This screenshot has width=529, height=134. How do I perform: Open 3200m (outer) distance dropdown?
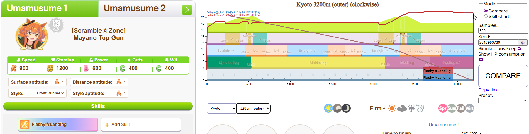pos(253,108)
